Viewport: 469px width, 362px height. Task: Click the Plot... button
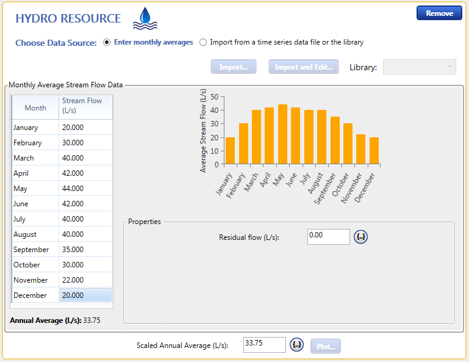(326, 346)
